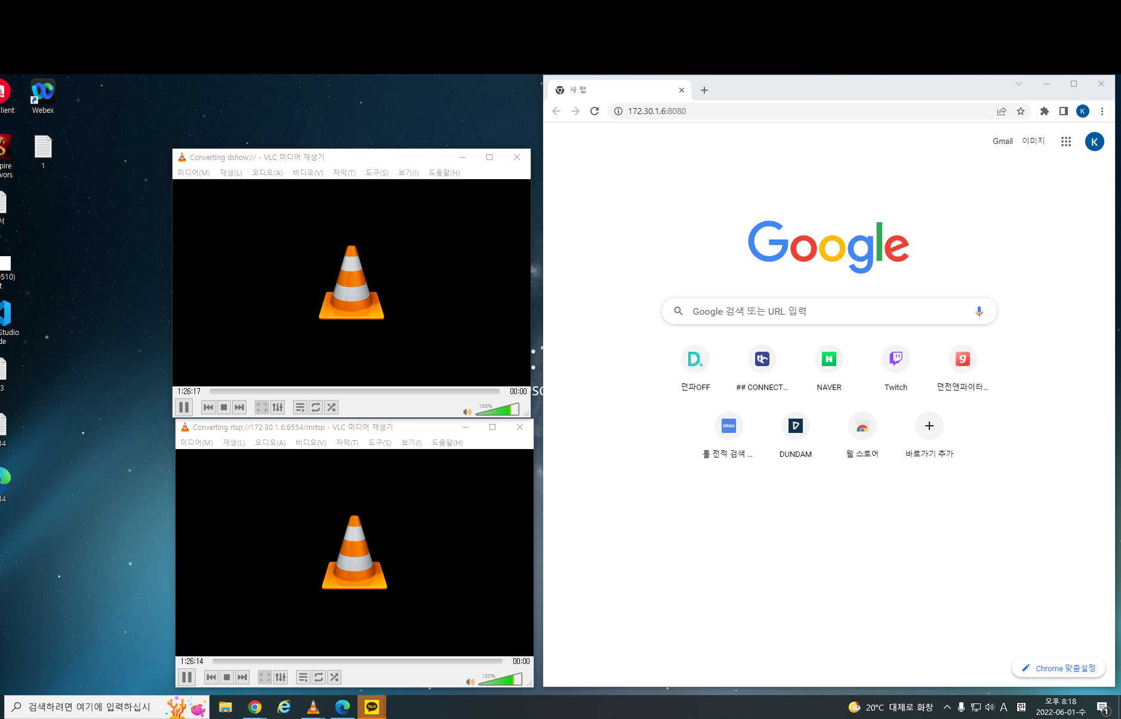1121x719 pixels.
Task: Open 재생(L) menu in rtsp VLC window
Action: pyautogui.click(x=234, y=443)
